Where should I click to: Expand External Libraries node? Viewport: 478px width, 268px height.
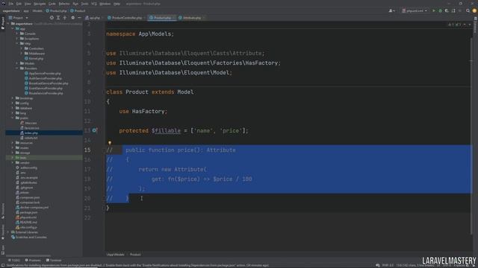point(8,232)
